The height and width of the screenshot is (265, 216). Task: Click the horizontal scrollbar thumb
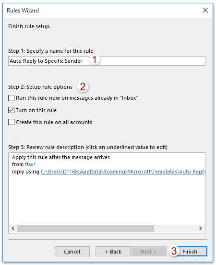(x=85, y=228)
